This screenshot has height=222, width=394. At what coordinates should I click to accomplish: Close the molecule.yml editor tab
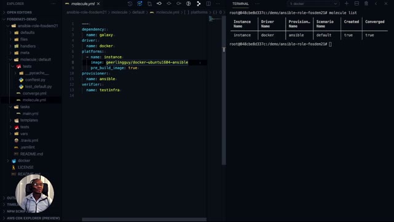point(98,4)
